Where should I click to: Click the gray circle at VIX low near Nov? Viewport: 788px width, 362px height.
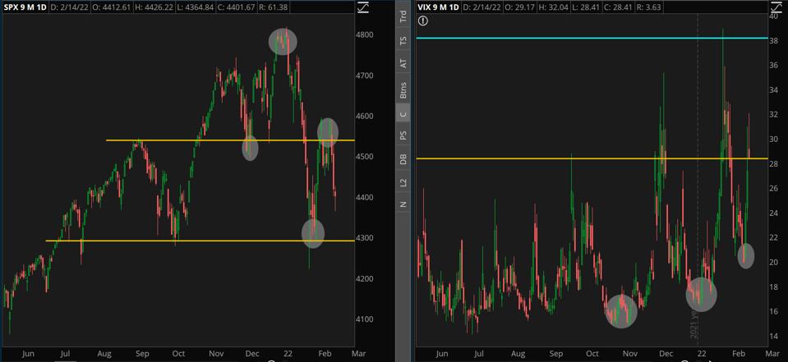(621, 311)
